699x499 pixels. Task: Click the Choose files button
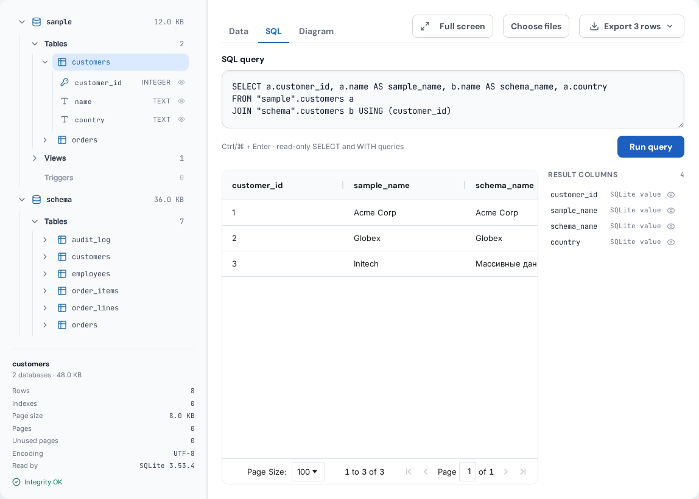[x=536, y=26]
